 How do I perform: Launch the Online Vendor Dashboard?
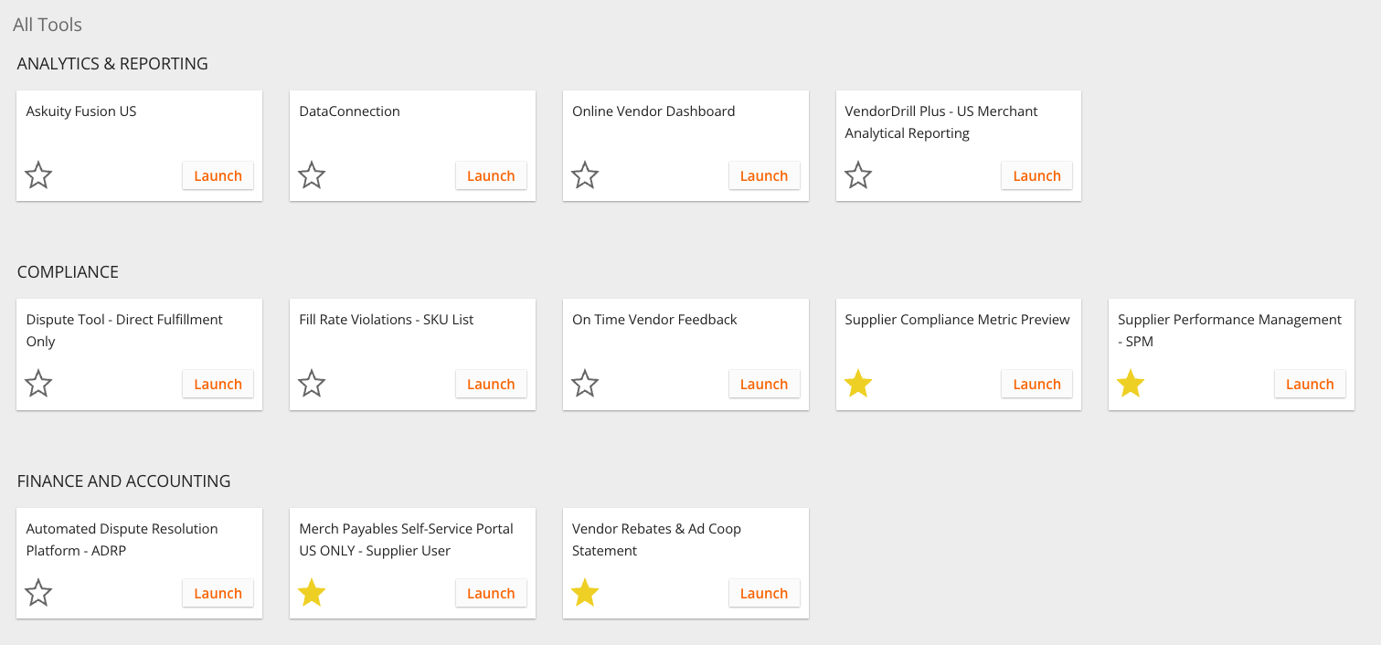764,175
